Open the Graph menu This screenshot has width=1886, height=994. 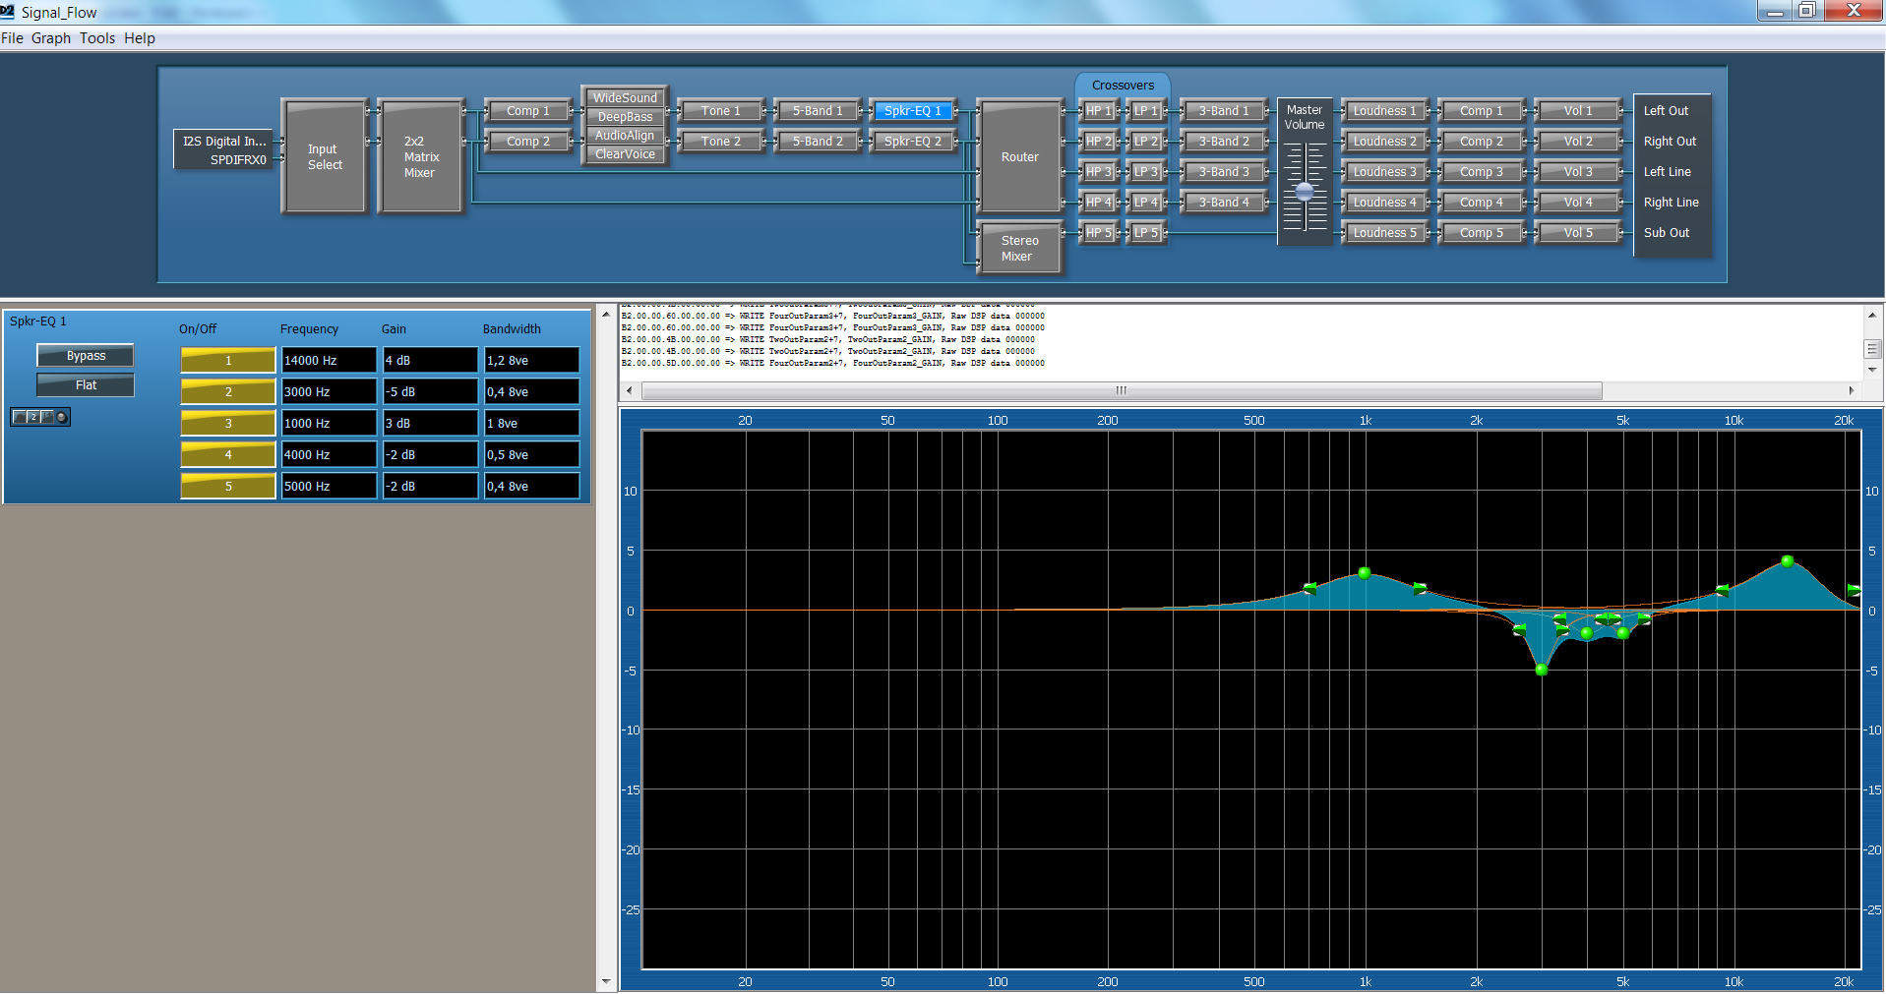point(51,38)
